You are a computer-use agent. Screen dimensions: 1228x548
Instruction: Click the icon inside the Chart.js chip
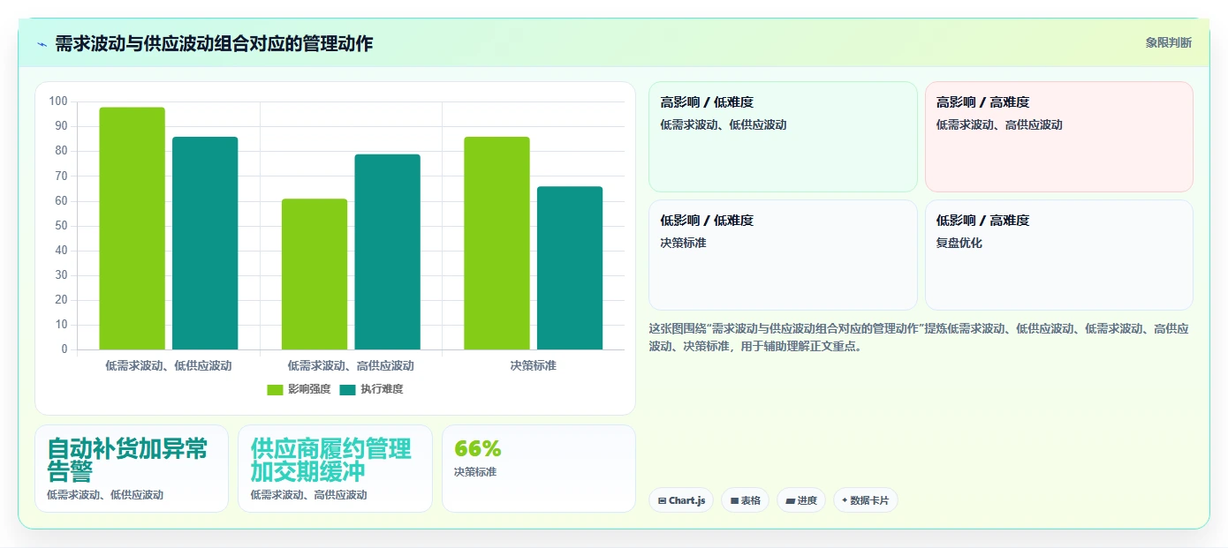[662, 500]
